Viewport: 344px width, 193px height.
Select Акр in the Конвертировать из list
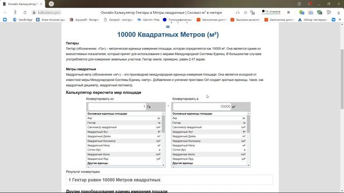click(x=124, y=118)
